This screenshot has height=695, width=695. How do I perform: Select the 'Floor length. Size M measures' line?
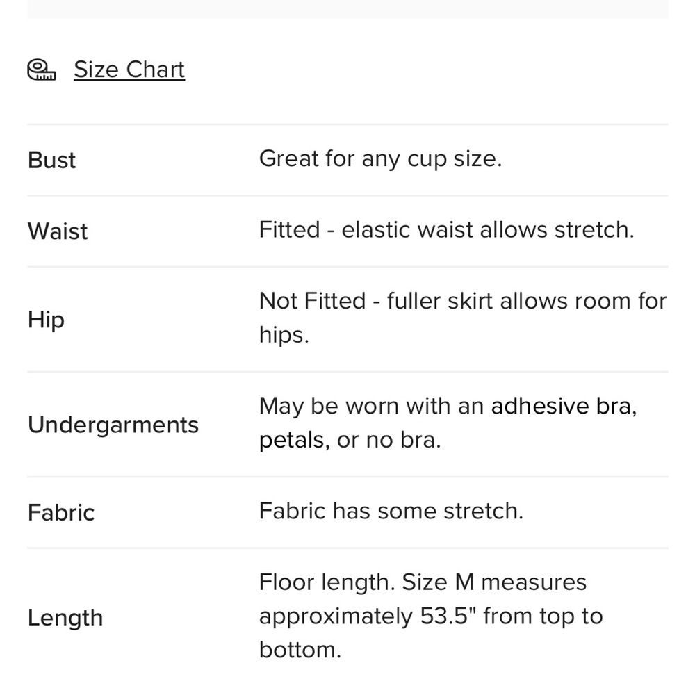(423, 582)
